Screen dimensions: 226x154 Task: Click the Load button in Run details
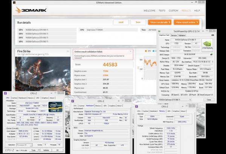coord(121,22)
